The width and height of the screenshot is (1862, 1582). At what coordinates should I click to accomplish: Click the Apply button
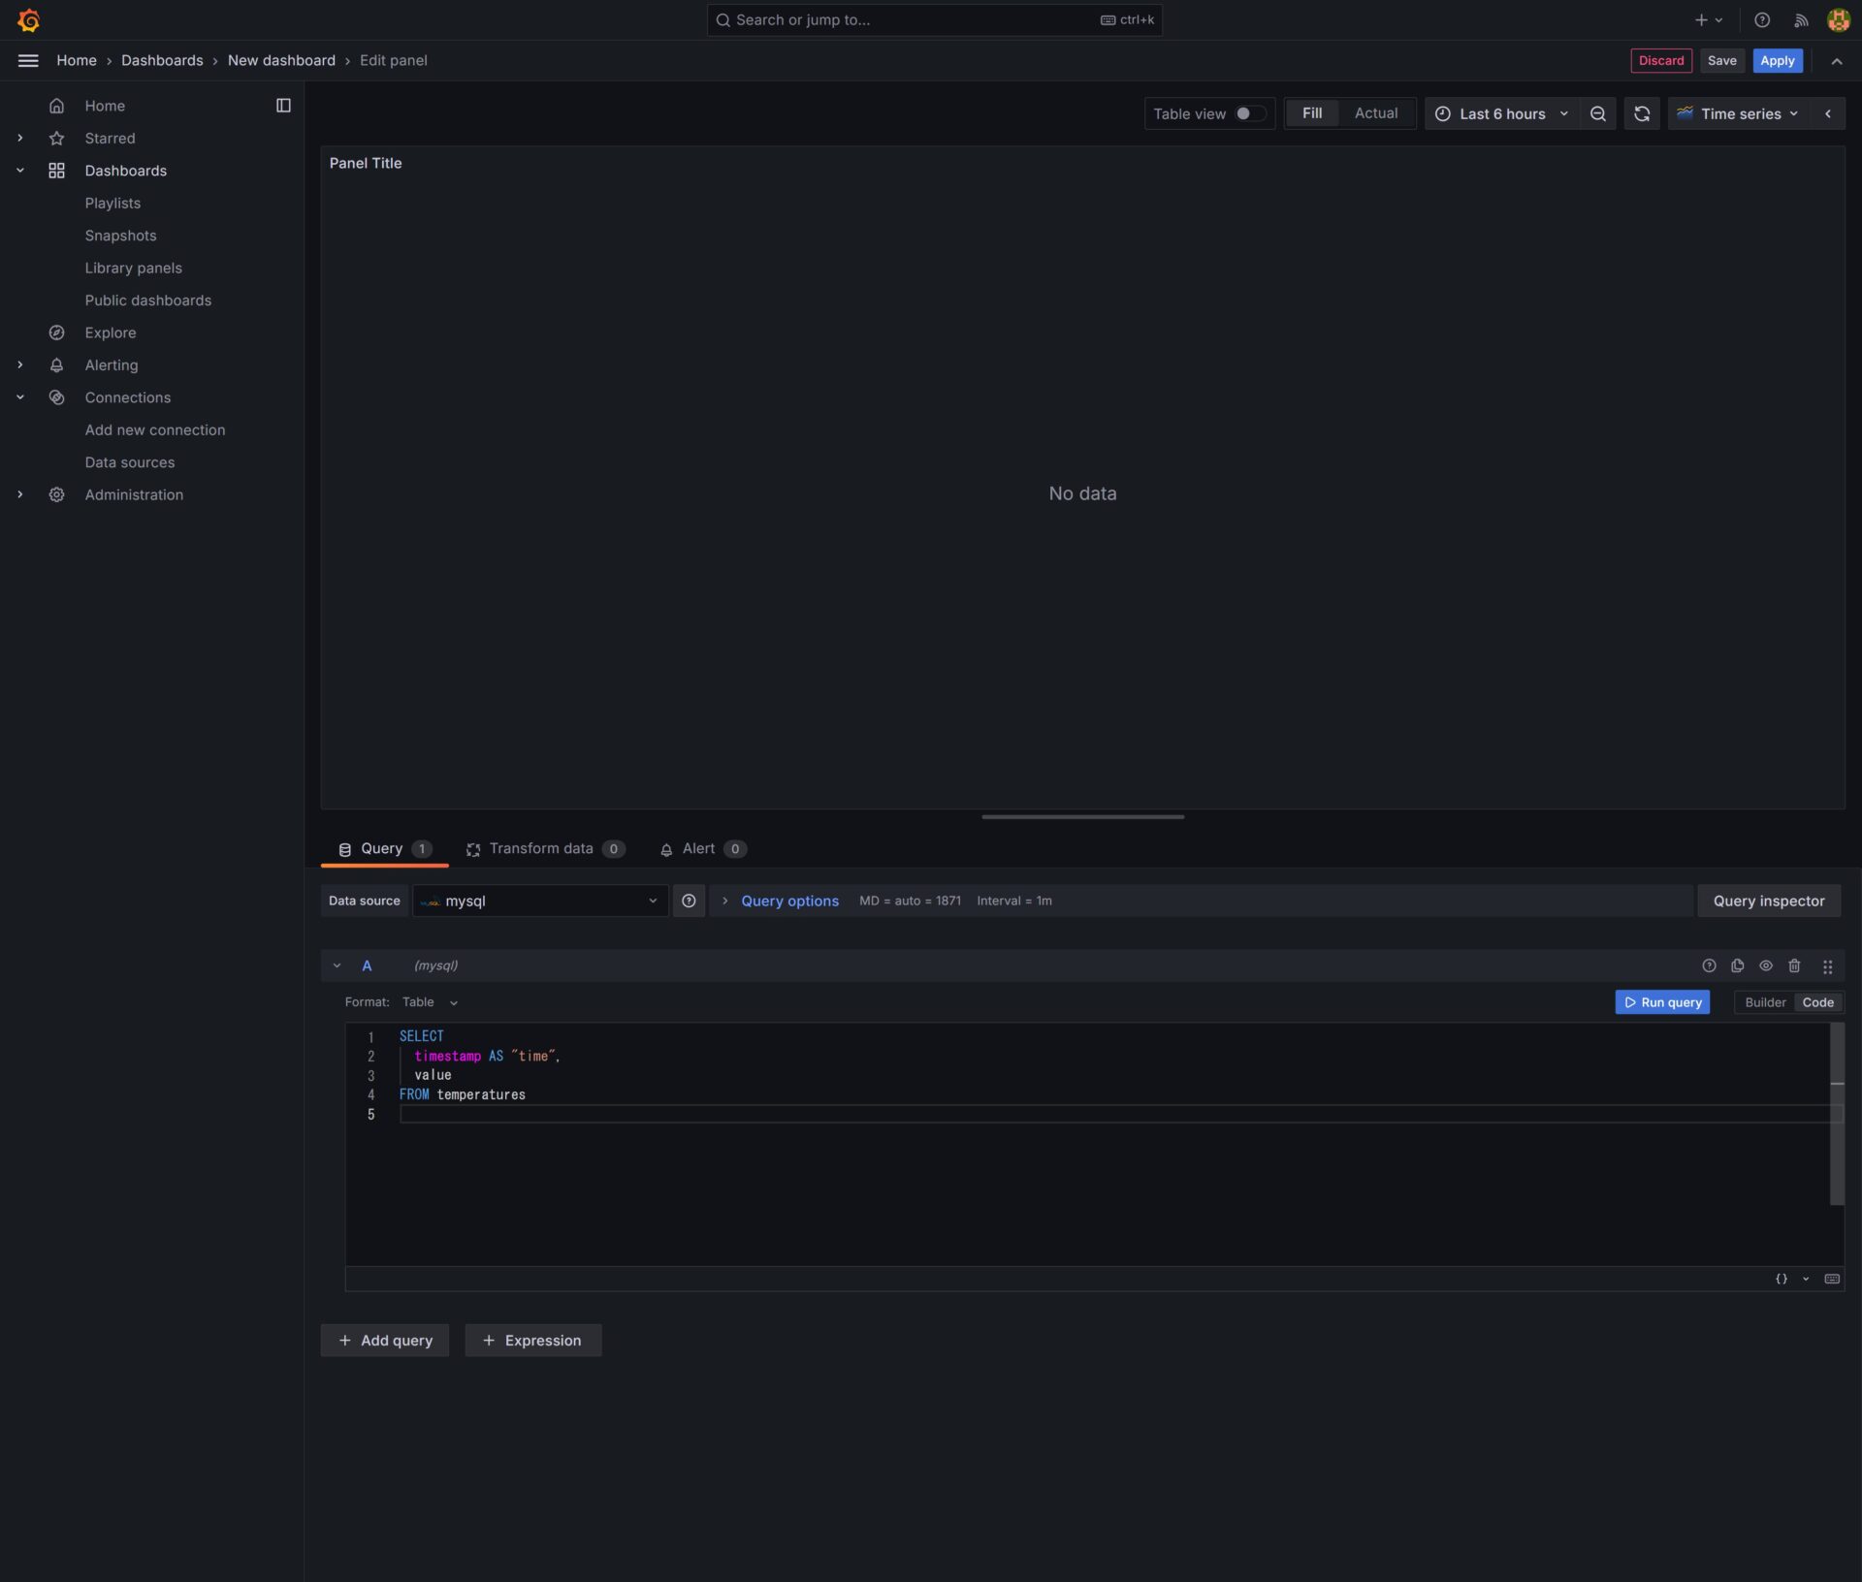pyautogui.click(x=1777, y=60)
